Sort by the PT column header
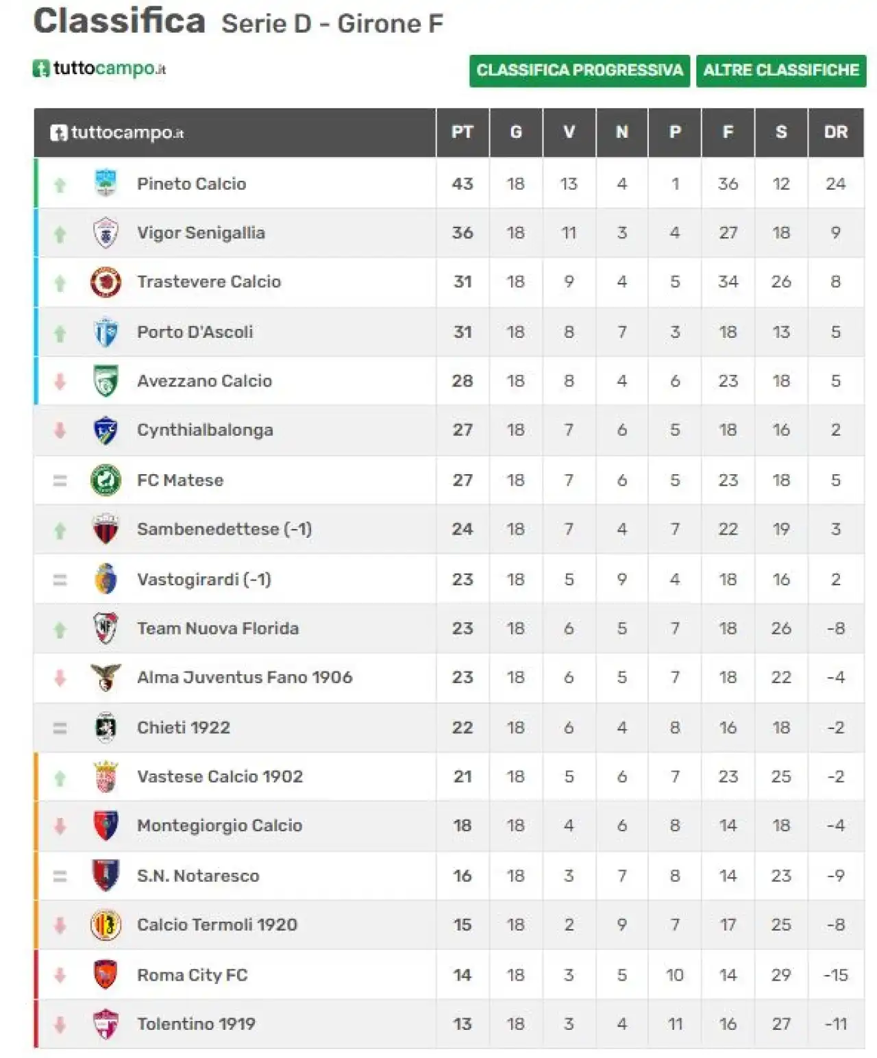877x1058 pixels. [x=462, y=132]
